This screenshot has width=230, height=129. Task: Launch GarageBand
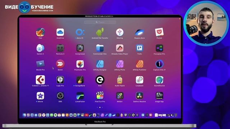[x=80, y=80]
